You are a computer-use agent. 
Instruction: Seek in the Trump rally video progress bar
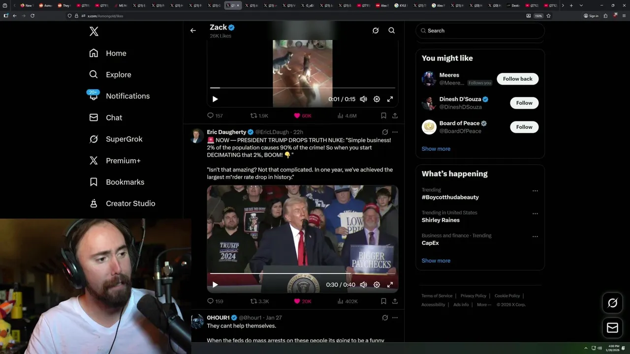click(303, 273)
